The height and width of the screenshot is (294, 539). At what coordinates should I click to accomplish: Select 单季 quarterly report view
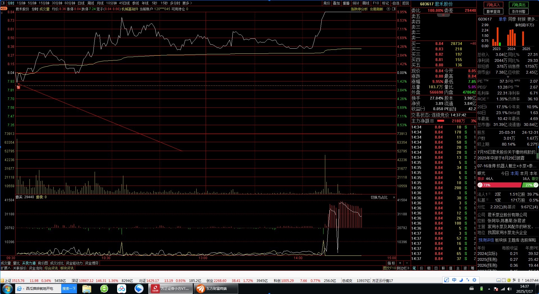click(x=502, y=19)
